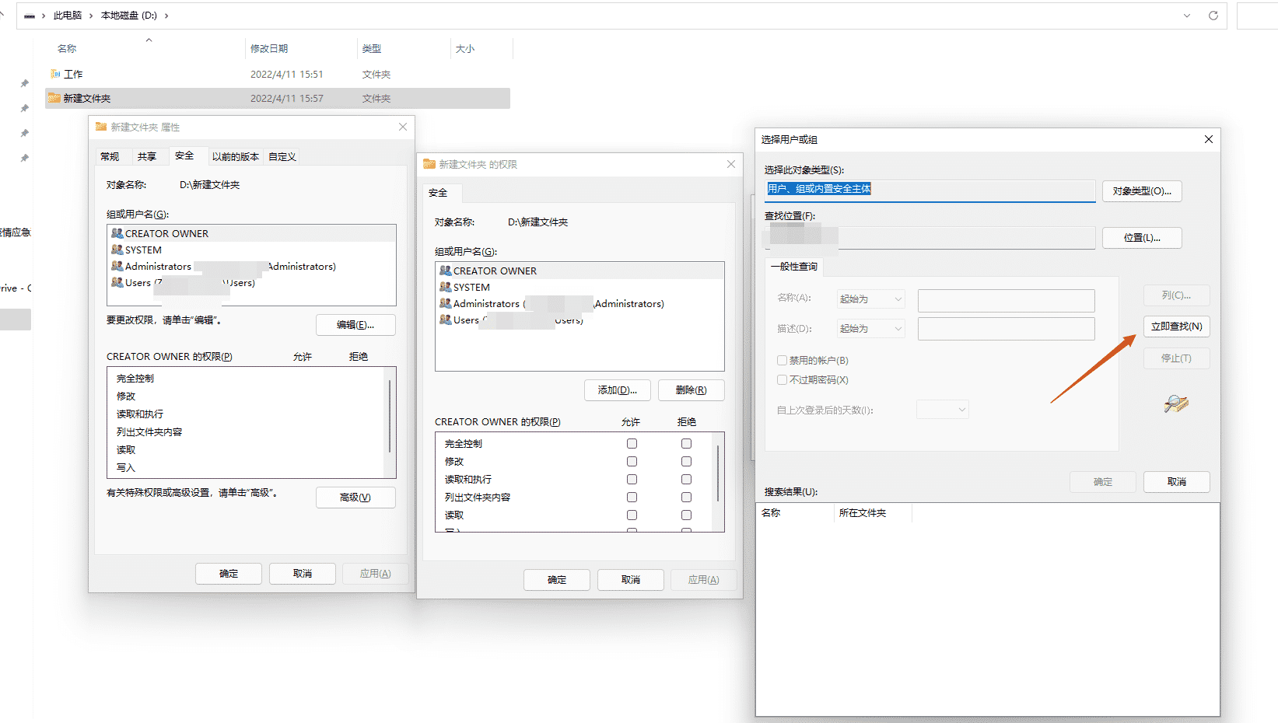Click the 工作 folder icon in file list
This screenshot has width=1278, height=723.
click(x=55, y=74)
